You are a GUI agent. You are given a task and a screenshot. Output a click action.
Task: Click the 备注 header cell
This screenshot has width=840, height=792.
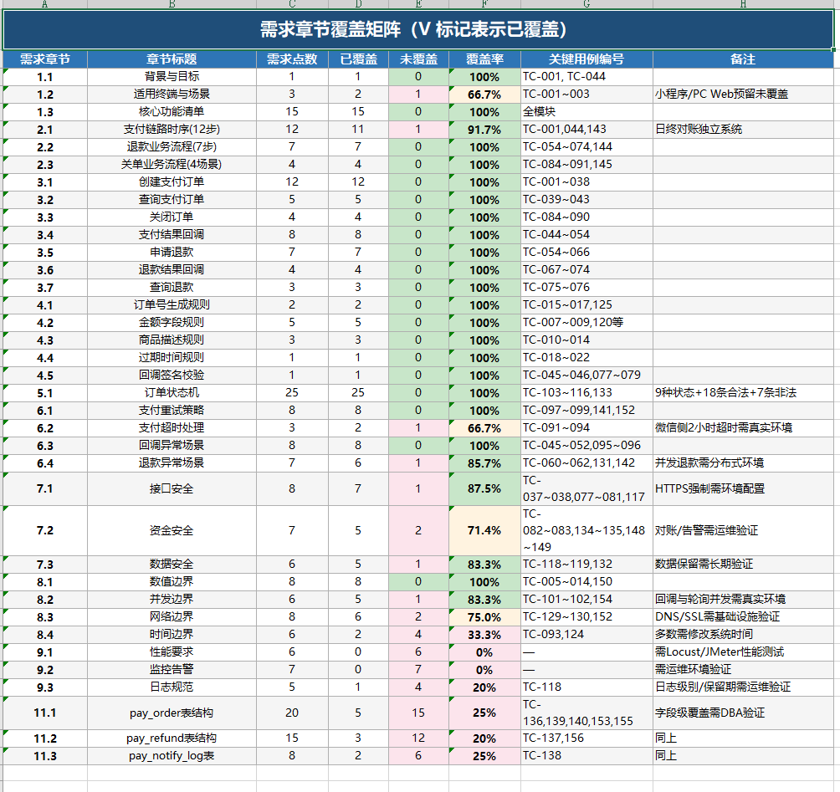pyautogui.click(x=743, y=59)
